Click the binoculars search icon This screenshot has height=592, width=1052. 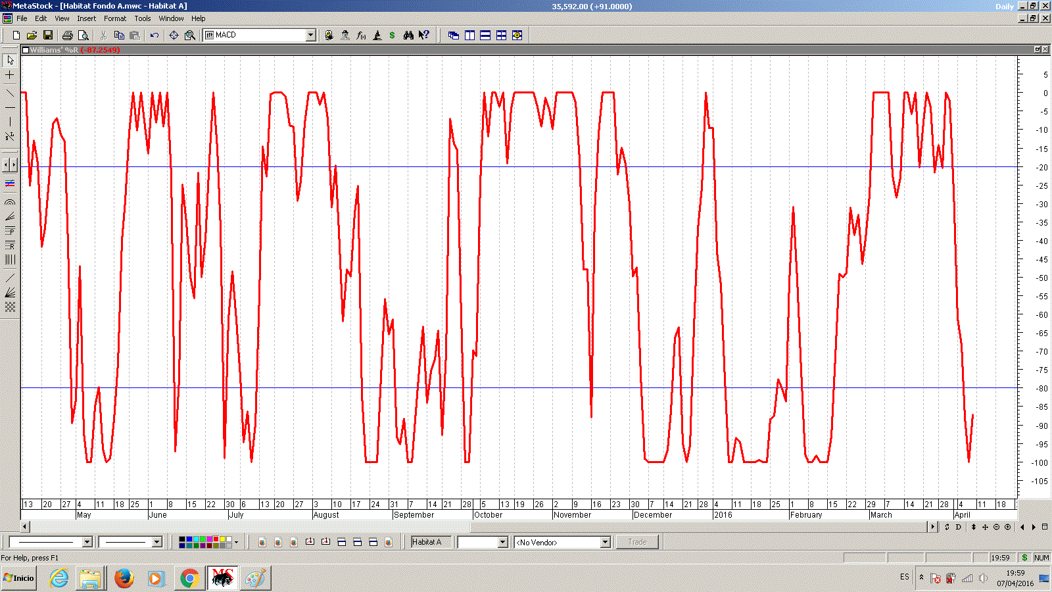408,36
